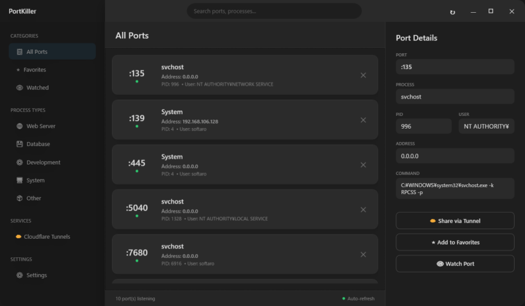525x306 pixels.
Task: Kill the svchost process on port 5040
Action: coord(363,210)
